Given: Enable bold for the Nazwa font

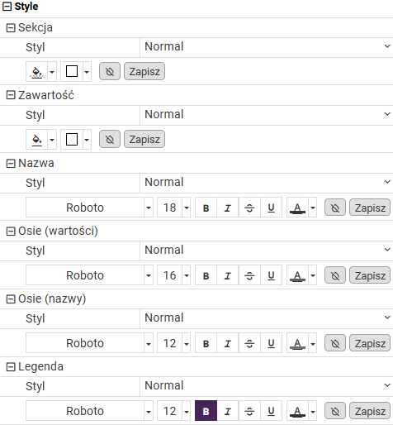Looking at the screenshot, I should click(x=206, y=208).
